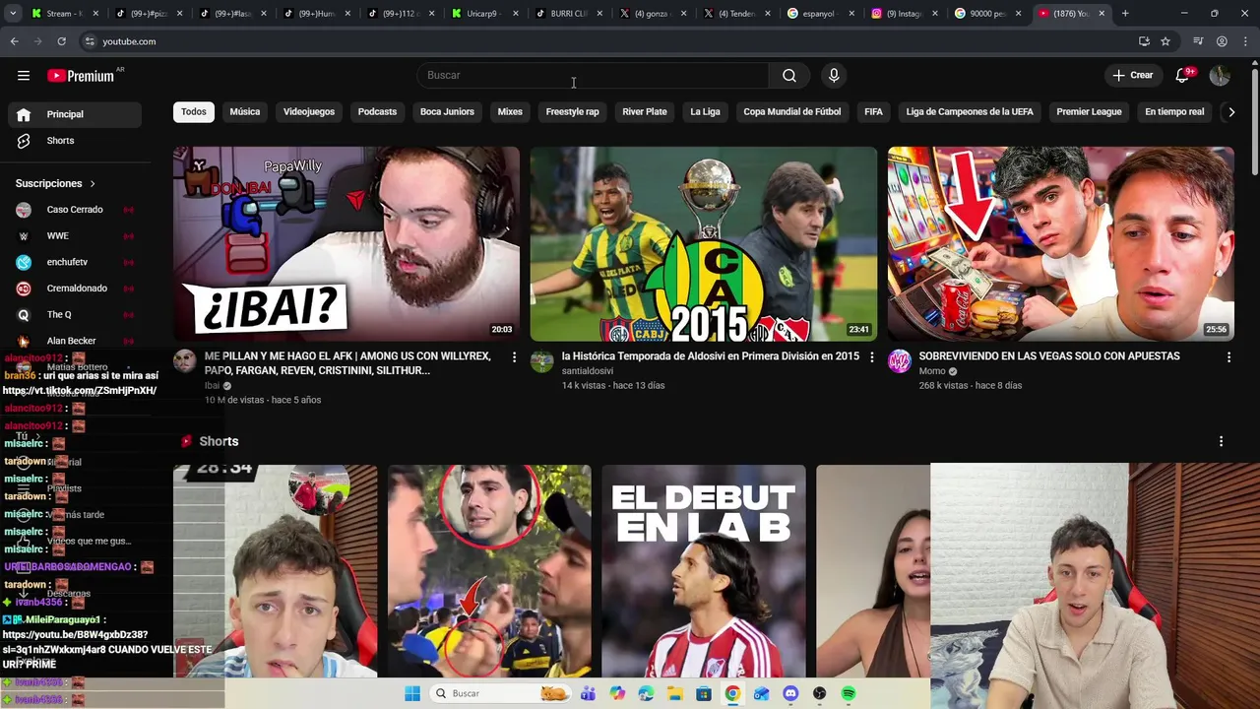Open the short with red circled face
The width and height of the screenshot is (1260, 709).
pyautogui.click(x=489, y=571)
